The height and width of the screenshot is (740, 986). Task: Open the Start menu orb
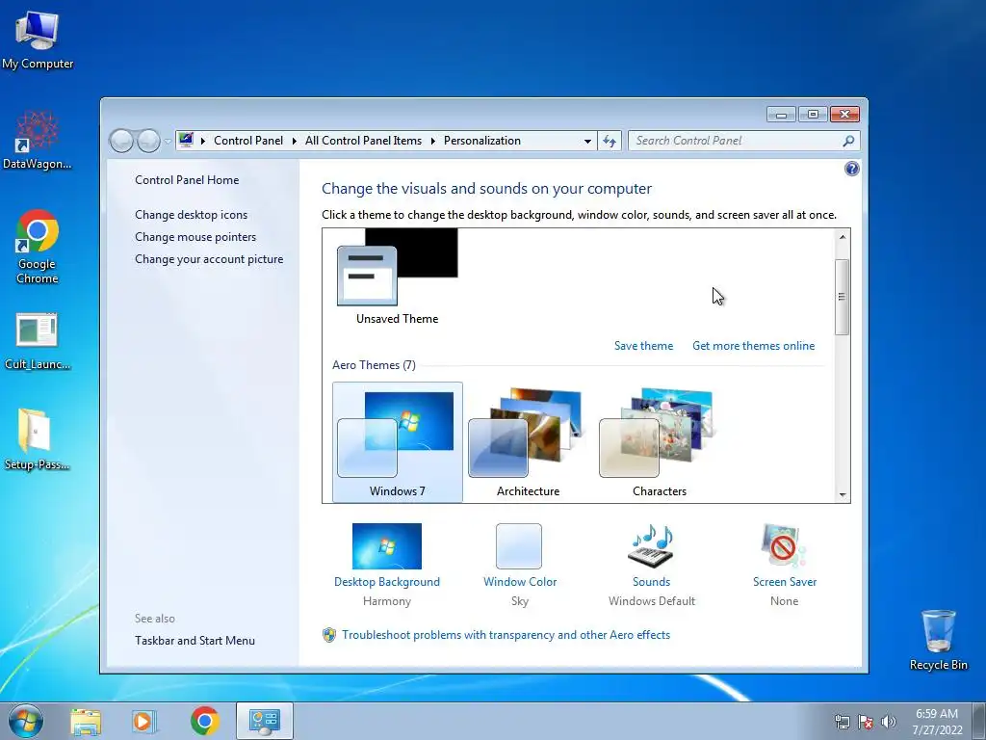(x=26, y=721)
